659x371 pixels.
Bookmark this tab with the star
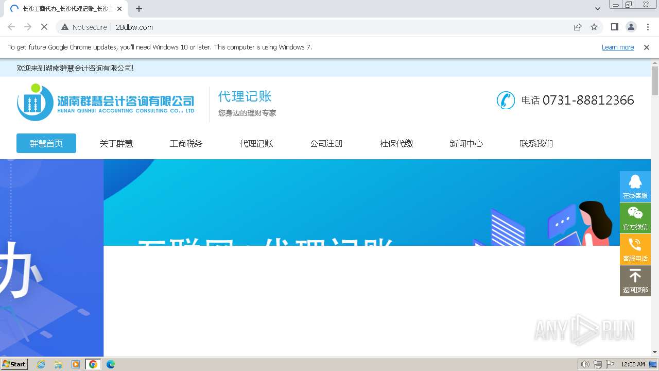coord(594,27)
